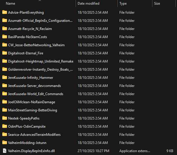The width and height of the screenshot is (177, 155).
Task: Click the JereKuusela-Infinity_Hammer folder icon
Action: point(5,77)
